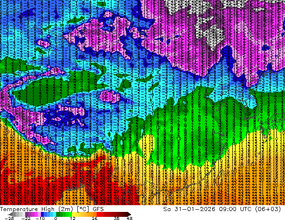
Task: Click the '-22' legend value
Action: pos(26,218)
